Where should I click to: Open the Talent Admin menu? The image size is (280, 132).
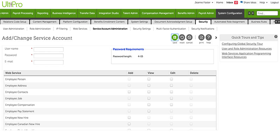tap(130, 13)
